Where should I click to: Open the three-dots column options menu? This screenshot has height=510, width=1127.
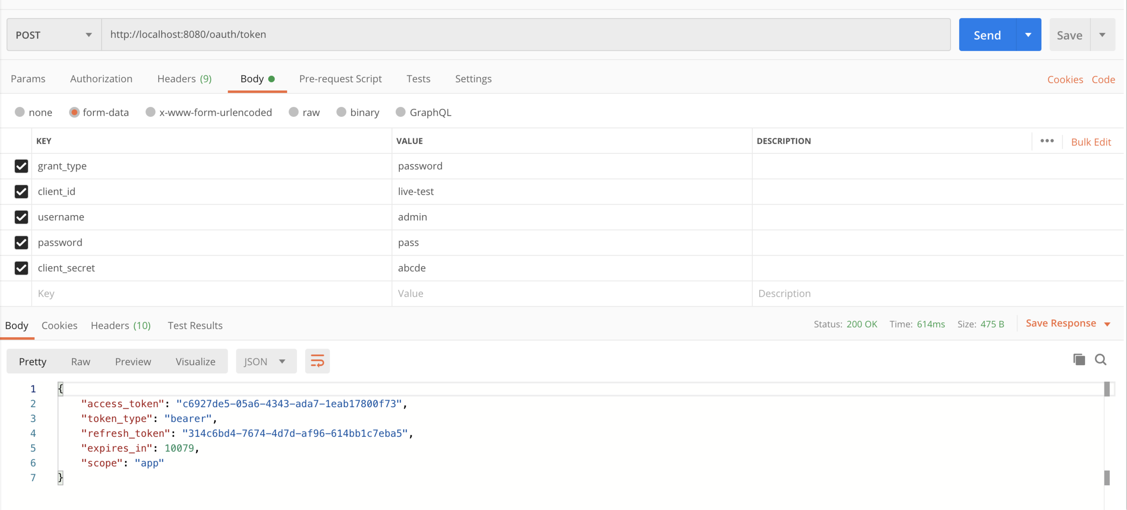click(1047, 141)
